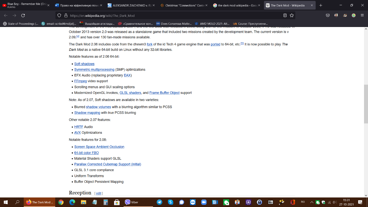Close The Dark Mod Wikipedia tab
368x207 pixels.
point(312,5)
